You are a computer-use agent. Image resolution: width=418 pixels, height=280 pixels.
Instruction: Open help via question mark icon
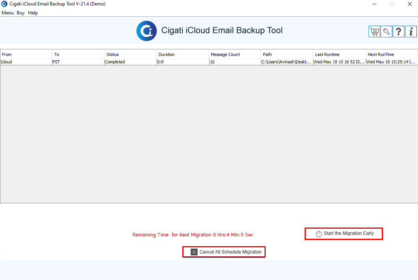(x=399, y=31)
